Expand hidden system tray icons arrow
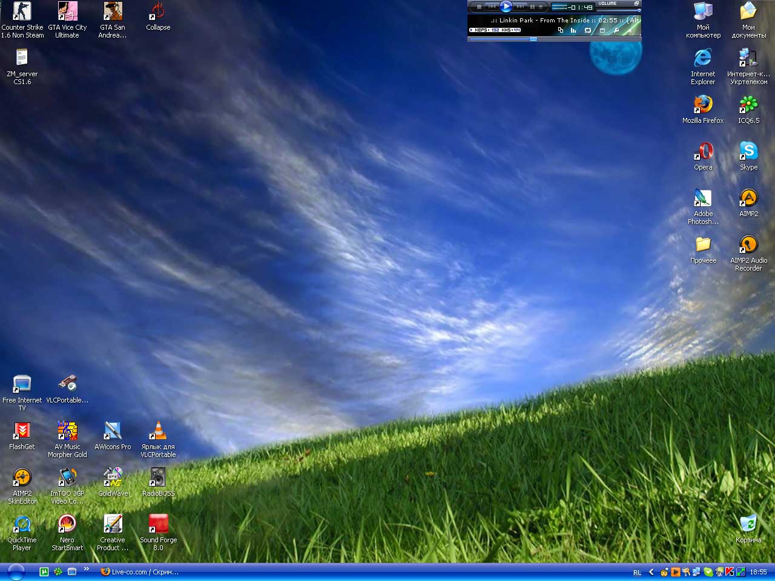Viewport: 775px width, 581px height. pyautogui.click(x=651, y=572)
